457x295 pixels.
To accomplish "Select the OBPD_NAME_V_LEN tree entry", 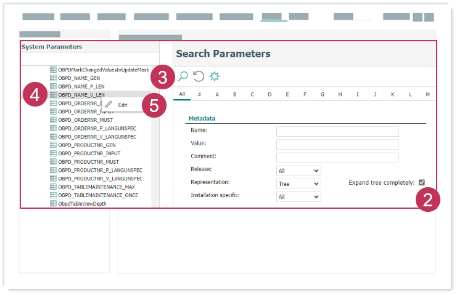I will [81, 95].
